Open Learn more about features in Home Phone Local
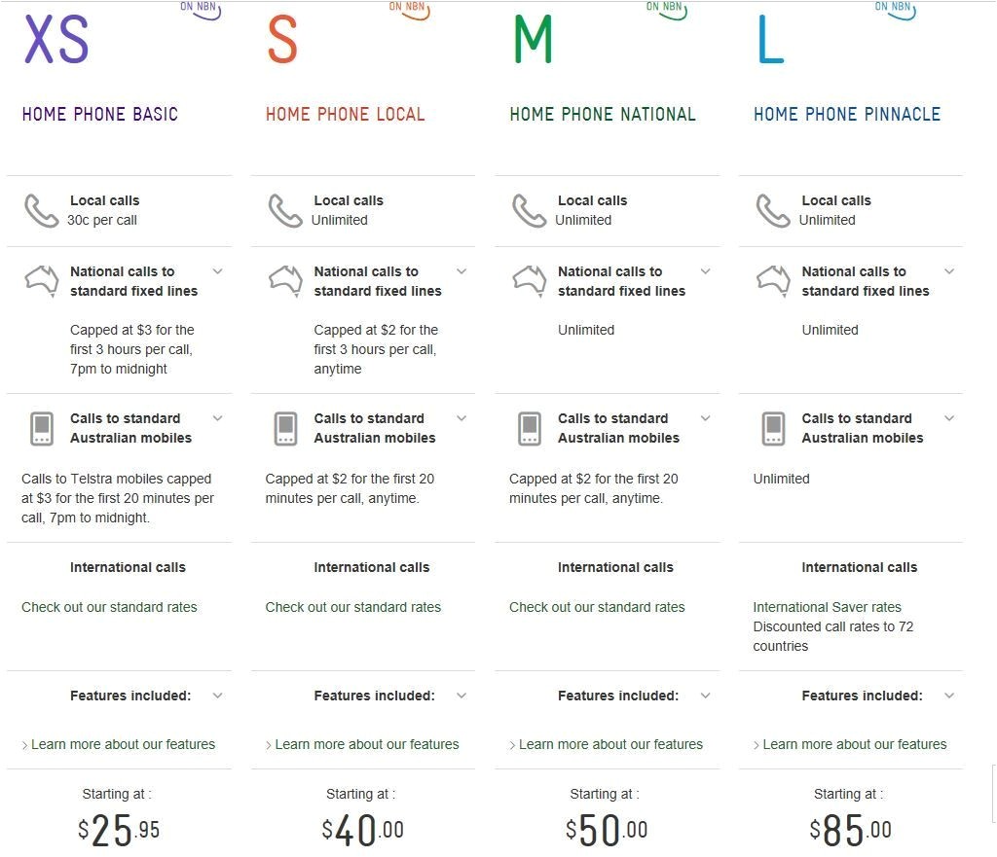This screenshot has height=857, width=997. tap(366, 744)
